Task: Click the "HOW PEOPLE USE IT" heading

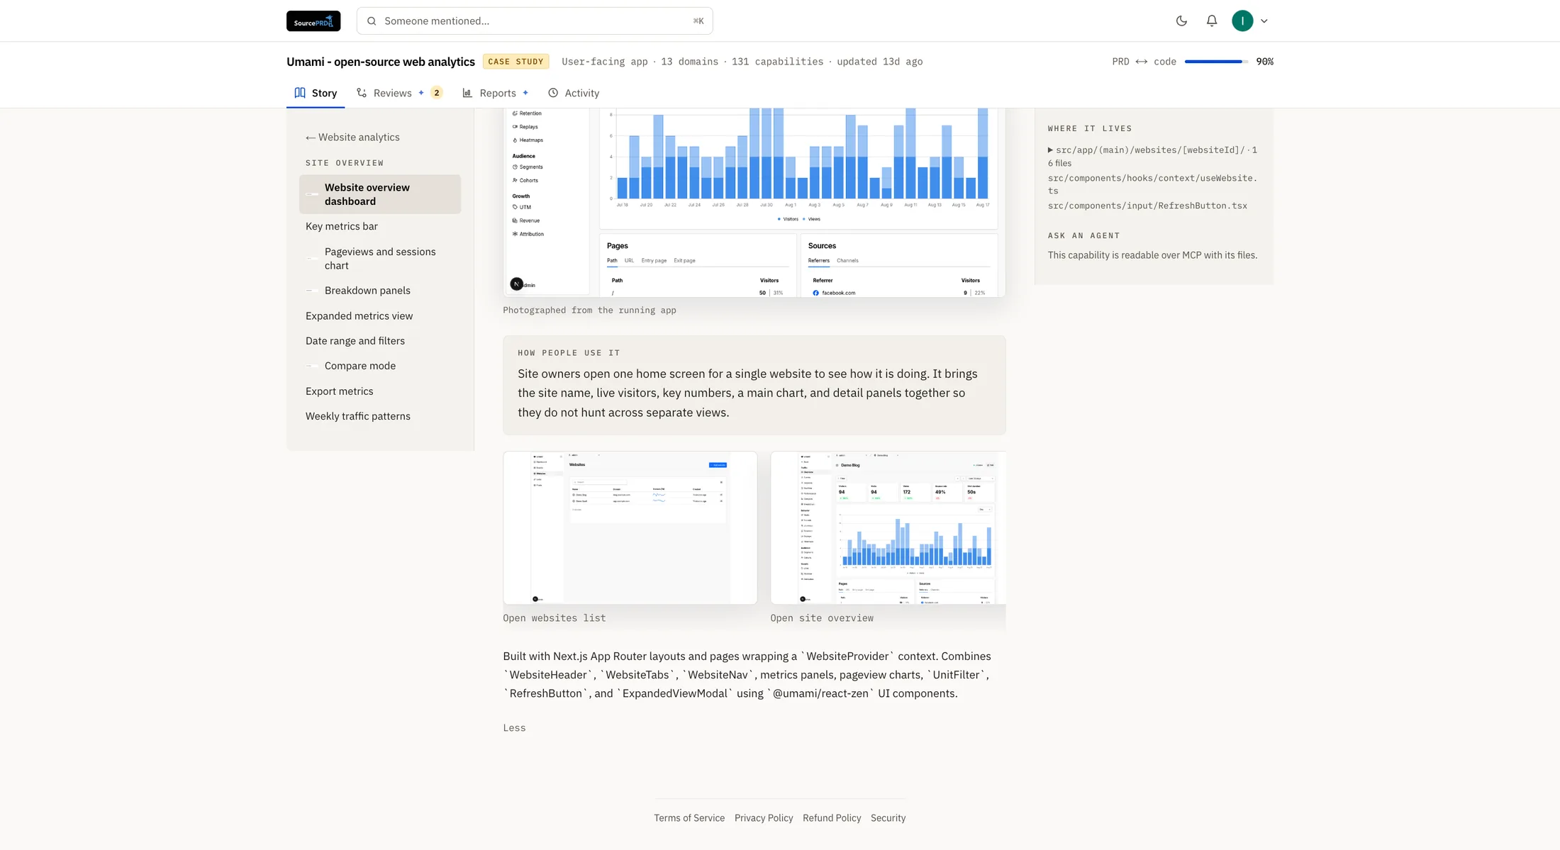Action: [569, 353]
